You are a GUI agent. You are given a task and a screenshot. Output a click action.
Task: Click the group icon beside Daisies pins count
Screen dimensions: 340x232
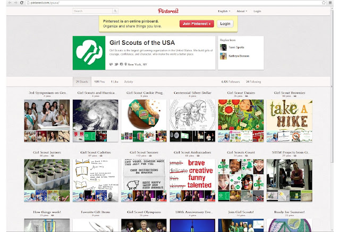coord(246,96)
